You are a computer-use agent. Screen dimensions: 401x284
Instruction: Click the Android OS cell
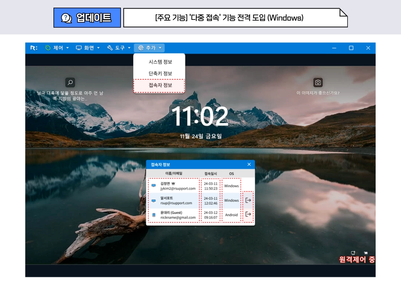pyautogui.click(x=231, y=215)
